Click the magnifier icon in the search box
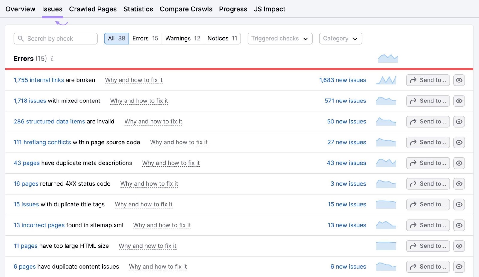The height and width of the screenshot is (277, 479). click(x=20, y=38)
